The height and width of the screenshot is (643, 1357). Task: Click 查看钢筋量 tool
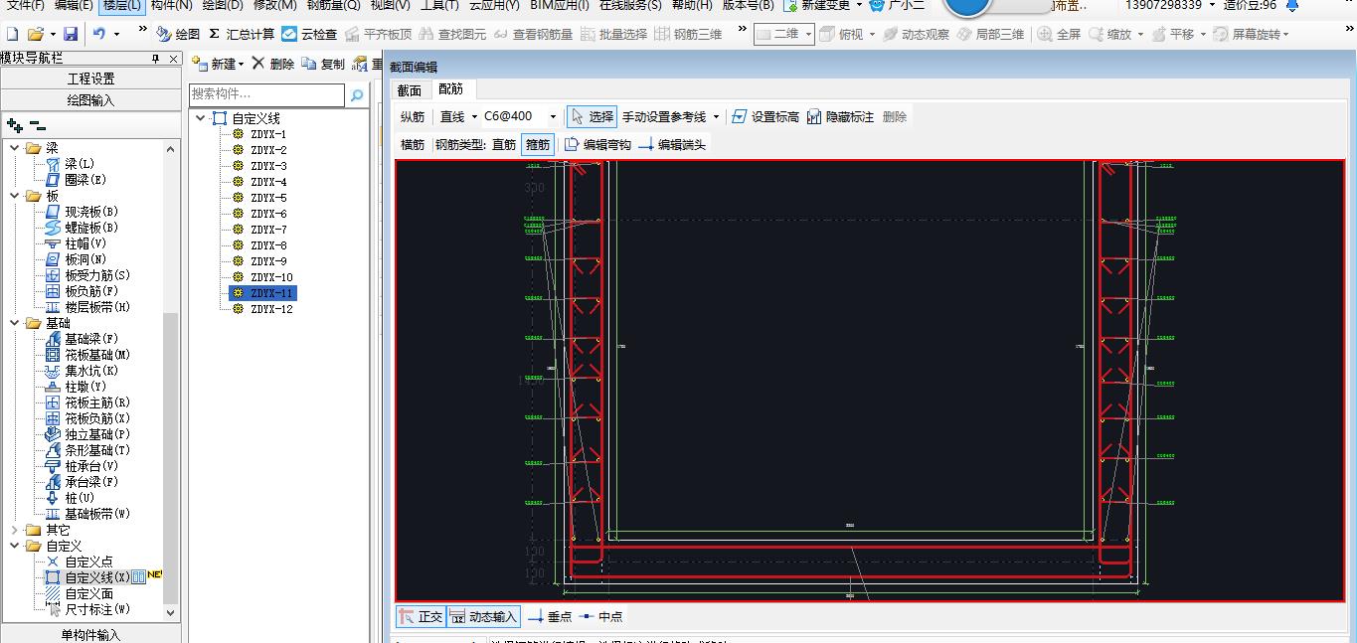click(533, 34)
